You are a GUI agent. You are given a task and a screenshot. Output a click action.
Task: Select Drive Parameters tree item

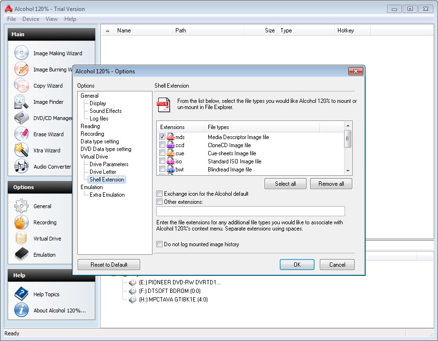109,164
